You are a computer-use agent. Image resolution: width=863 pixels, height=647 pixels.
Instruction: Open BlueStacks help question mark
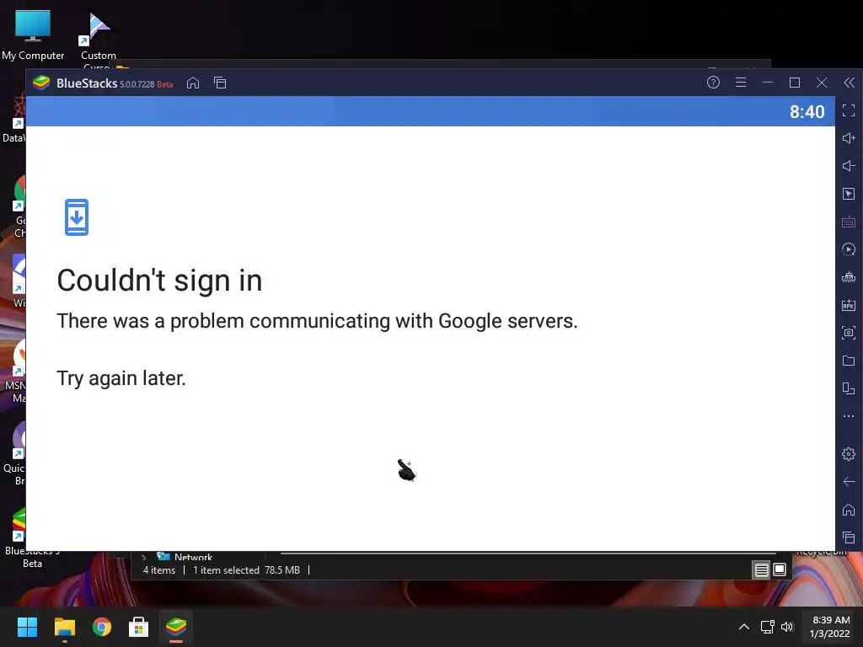713,83
